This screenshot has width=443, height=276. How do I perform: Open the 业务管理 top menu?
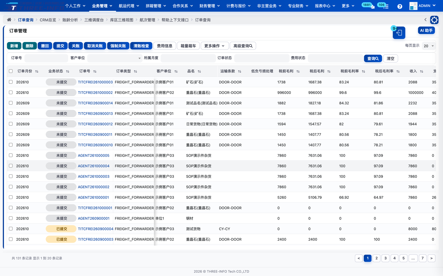click(102, 6)
